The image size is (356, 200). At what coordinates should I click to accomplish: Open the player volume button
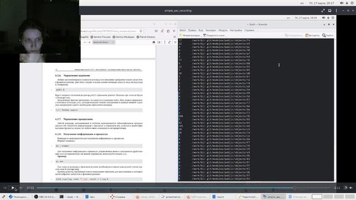tap(351, 188)
